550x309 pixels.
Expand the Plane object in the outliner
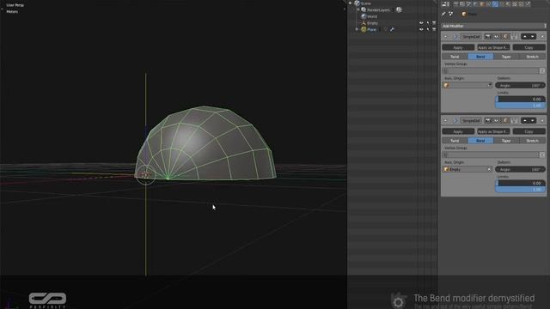pos(357,29)
